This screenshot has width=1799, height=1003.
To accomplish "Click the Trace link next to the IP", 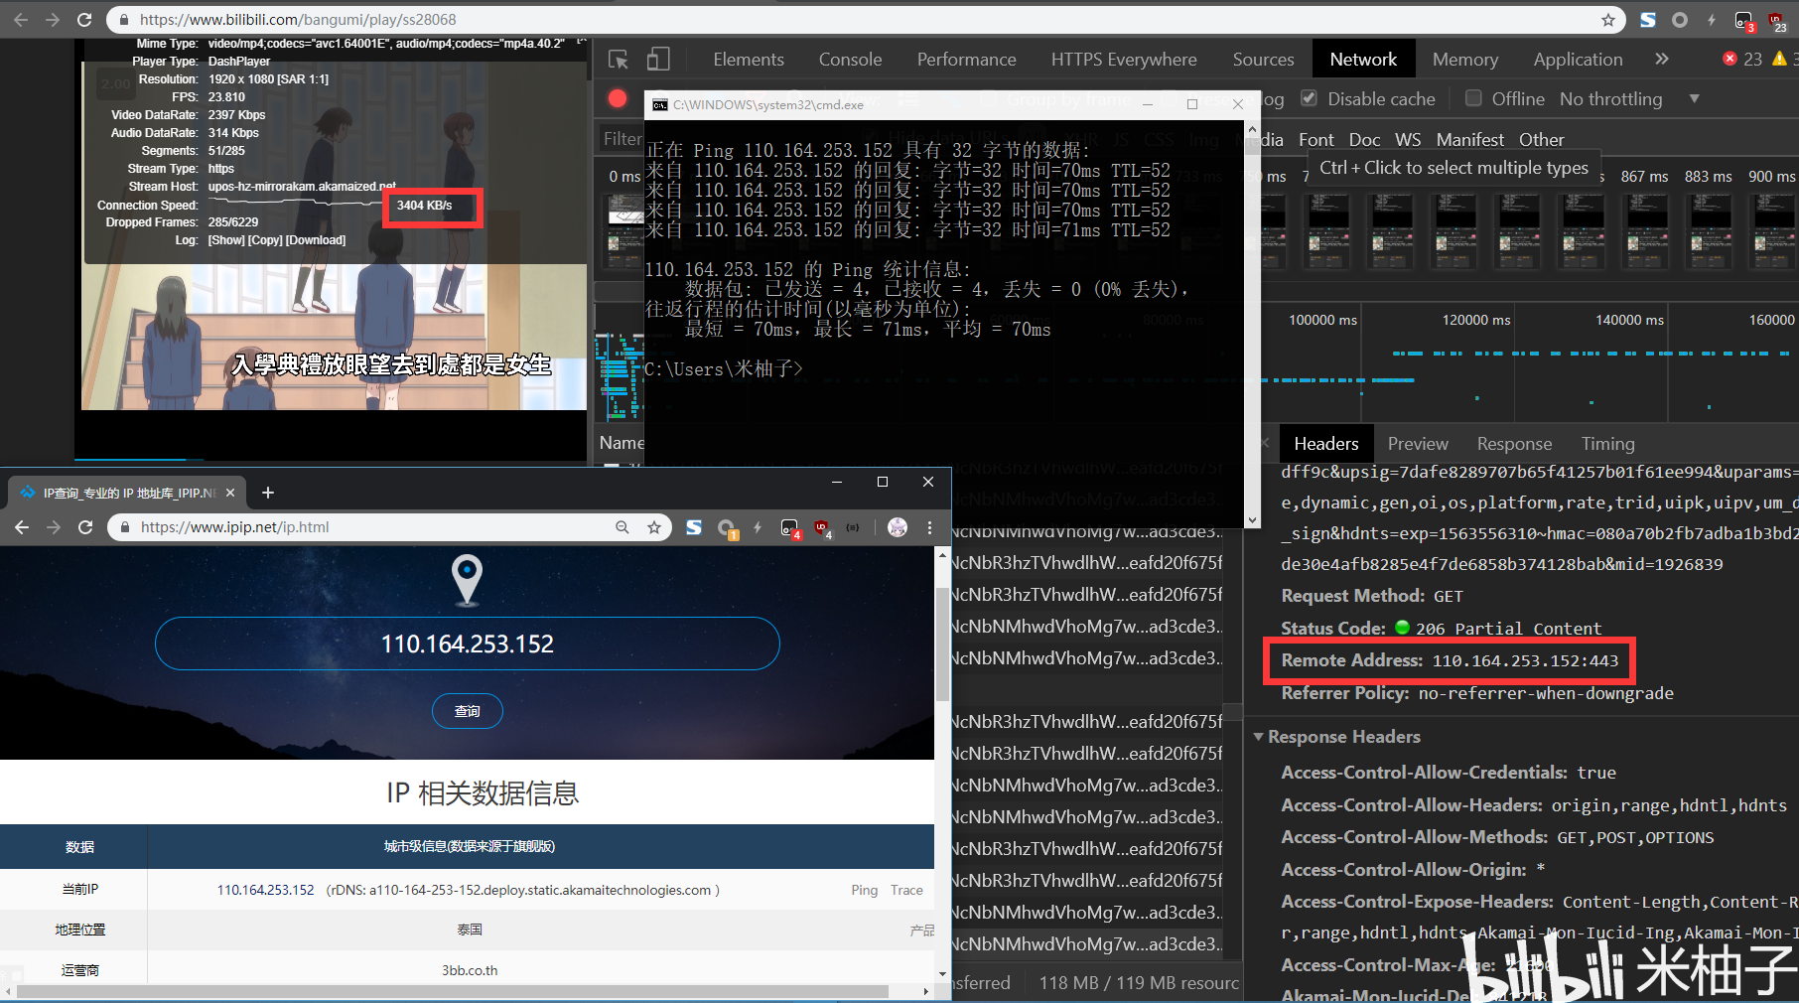I will [x=905, y=890].
